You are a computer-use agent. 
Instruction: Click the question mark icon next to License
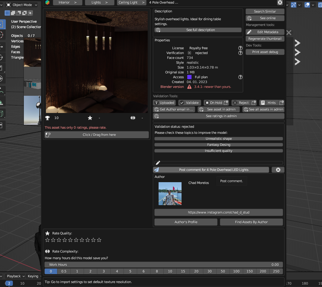point(240,48)
